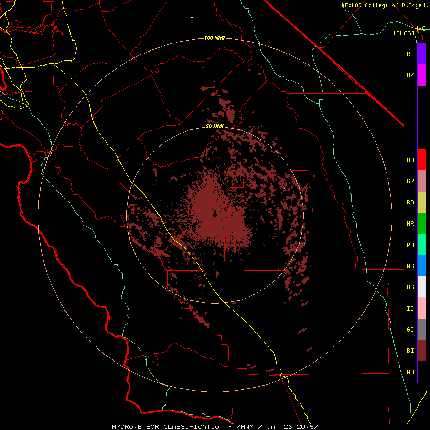
Task: Click the GR legend label
Action: 410,181
